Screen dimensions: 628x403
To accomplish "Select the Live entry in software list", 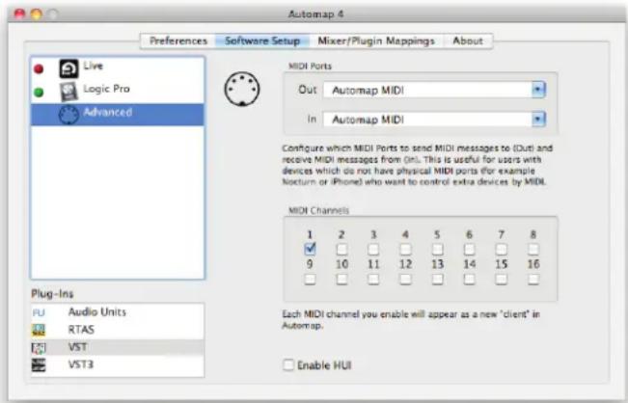I will click(118, 68).
